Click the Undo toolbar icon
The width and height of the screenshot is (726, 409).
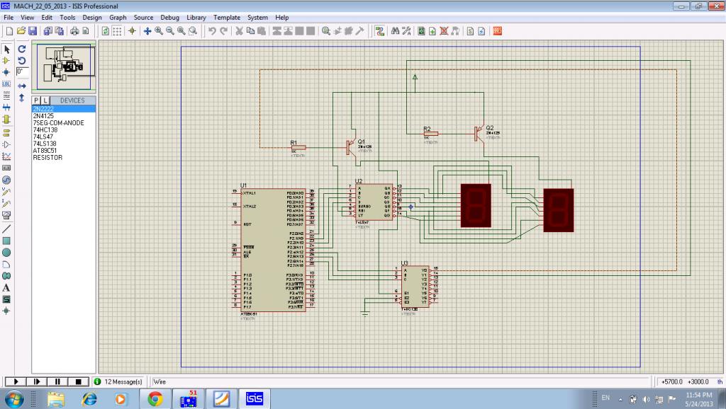coord(212,31)
